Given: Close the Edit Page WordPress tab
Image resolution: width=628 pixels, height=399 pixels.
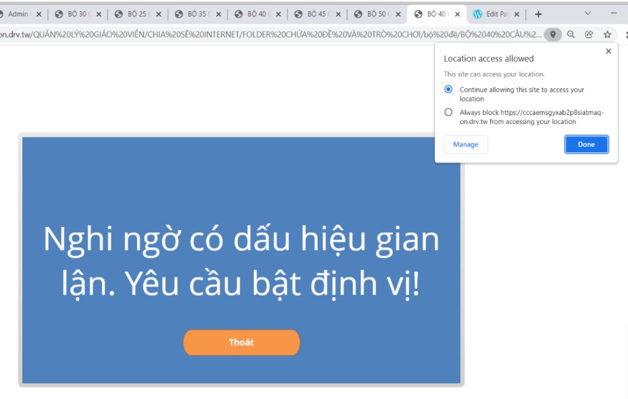Looking at the screenshot, I should click(516, 14).
